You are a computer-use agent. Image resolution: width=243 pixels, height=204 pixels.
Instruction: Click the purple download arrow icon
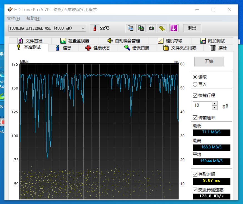(174, 28)
